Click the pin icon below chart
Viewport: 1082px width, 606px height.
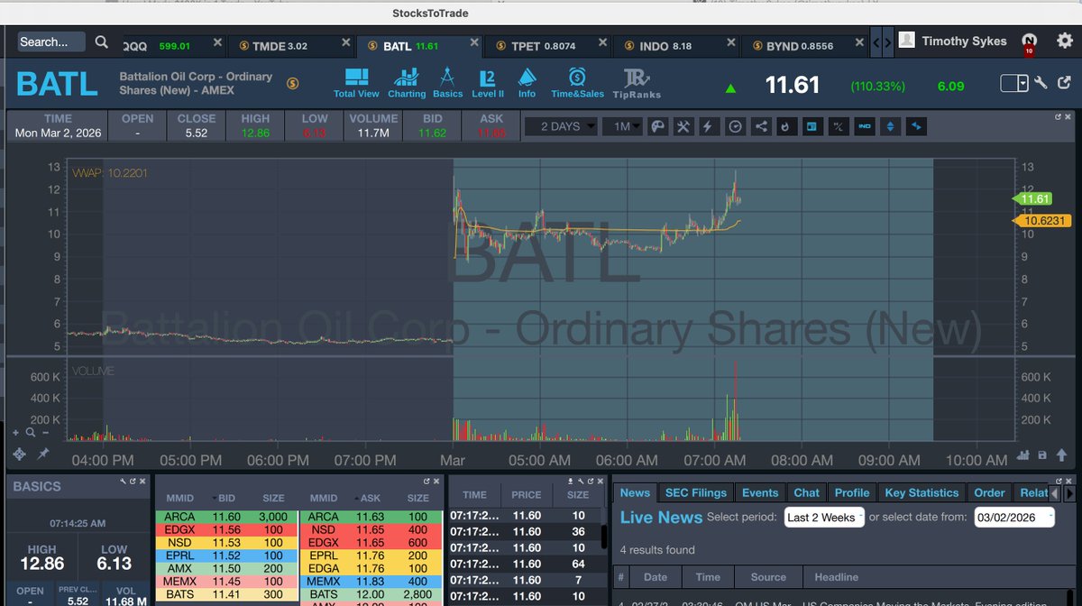click(x=42, y=454)
